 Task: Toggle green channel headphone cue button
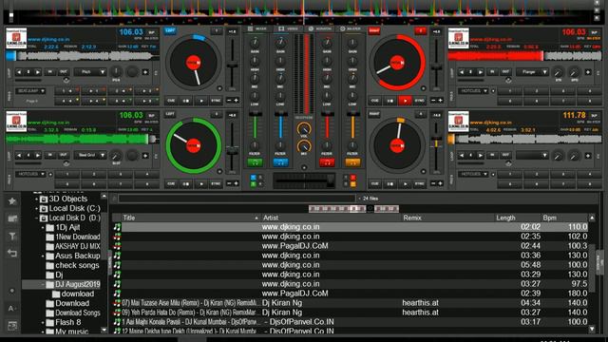[255, 162]
